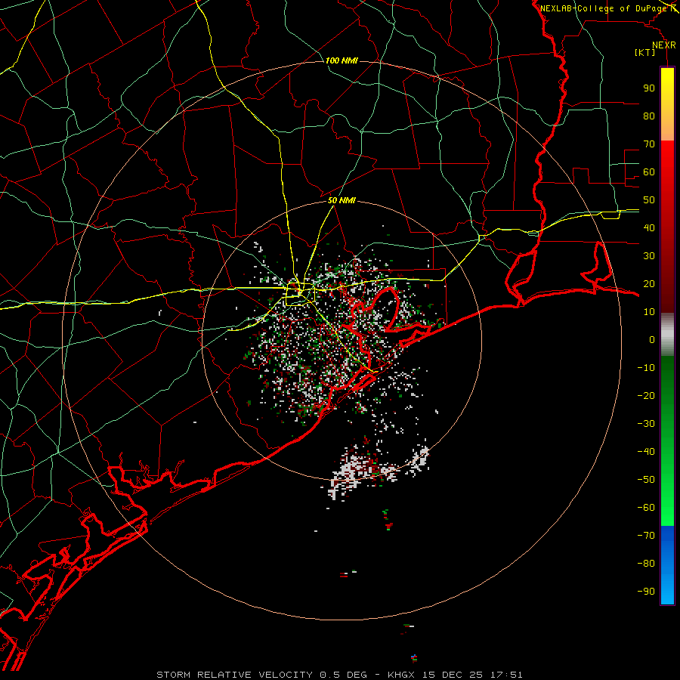Pick the yellow-orange top segment of the color bar

click(667, 104)
